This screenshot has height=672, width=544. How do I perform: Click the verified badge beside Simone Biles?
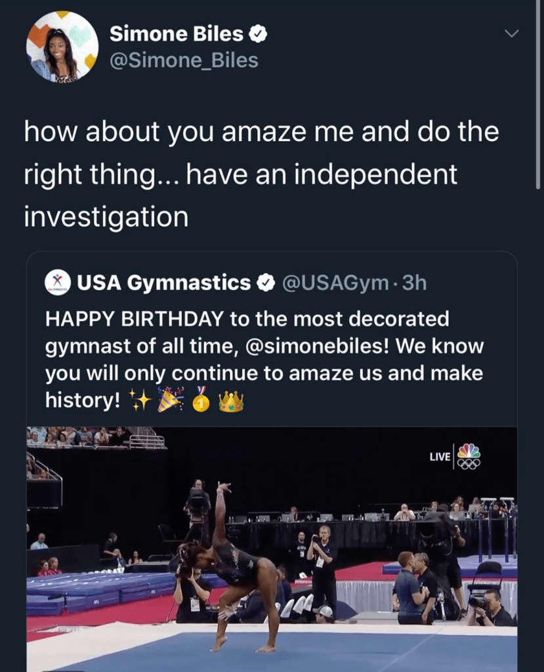pos(259,33)
